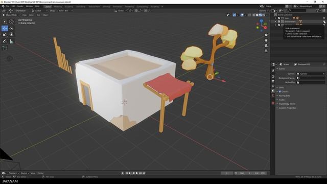Image resolution: width=327 pixels, height=184 pixels.
Task: Open the timeline Playback menu
Action: (14, 173)
